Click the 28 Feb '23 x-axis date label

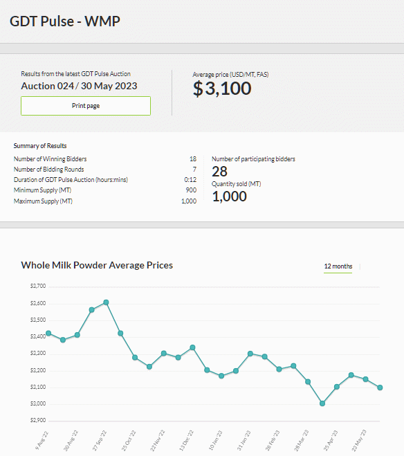(x=273, y=441)
